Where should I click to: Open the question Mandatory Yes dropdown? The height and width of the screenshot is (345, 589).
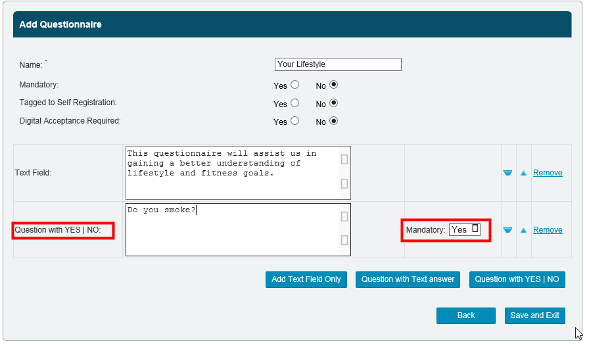pyautogui.click(x=465, y=229)
